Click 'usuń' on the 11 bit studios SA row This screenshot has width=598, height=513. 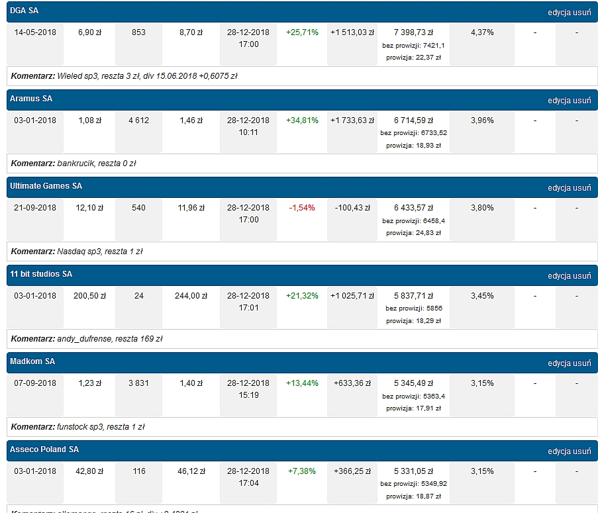(x=582, y=276)
